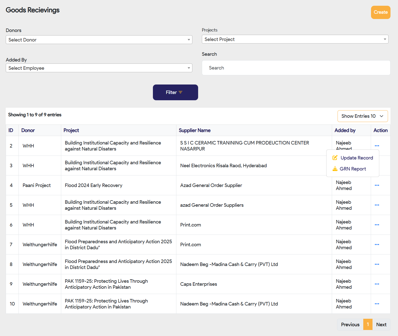398x336 pixels.
Task: Open the Select Employee dropdown
Action: click(x=99, y=68)
